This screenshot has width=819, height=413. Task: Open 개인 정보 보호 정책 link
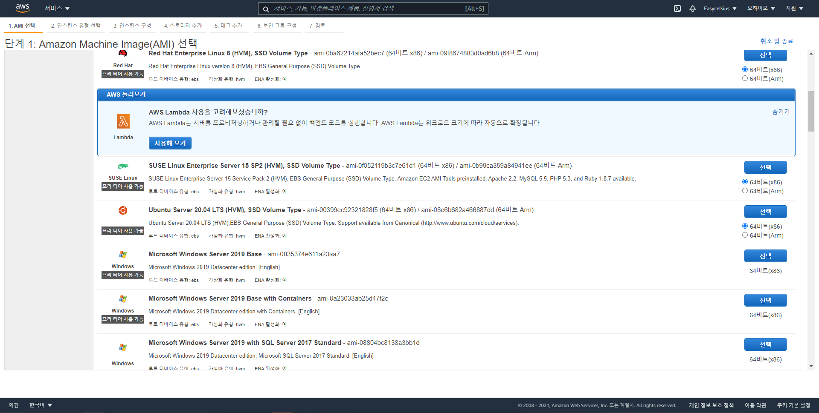pyautogui.click(x=711, y=405)
